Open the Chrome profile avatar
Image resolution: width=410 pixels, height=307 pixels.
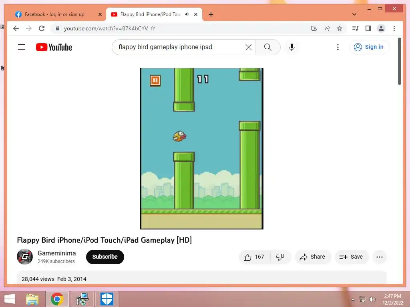381,28
